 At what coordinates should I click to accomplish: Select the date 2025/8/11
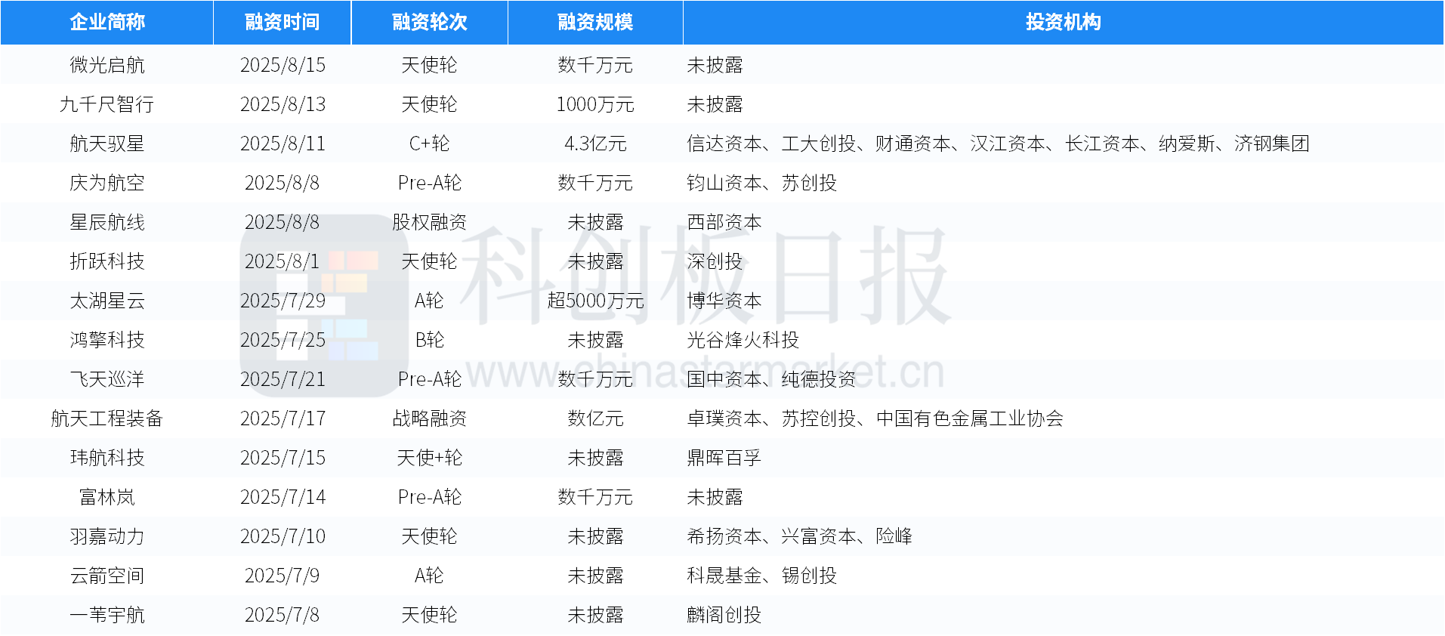[x=283, y=144]
